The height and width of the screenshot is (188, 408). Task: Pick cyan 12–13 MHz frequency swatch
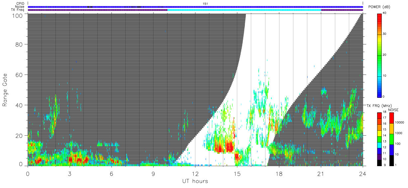[x=379, y=145]
